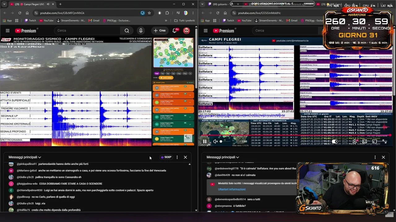Open a new tab in left browser
396x222 pixels.
pyautogui.click(x=60, y=4)
